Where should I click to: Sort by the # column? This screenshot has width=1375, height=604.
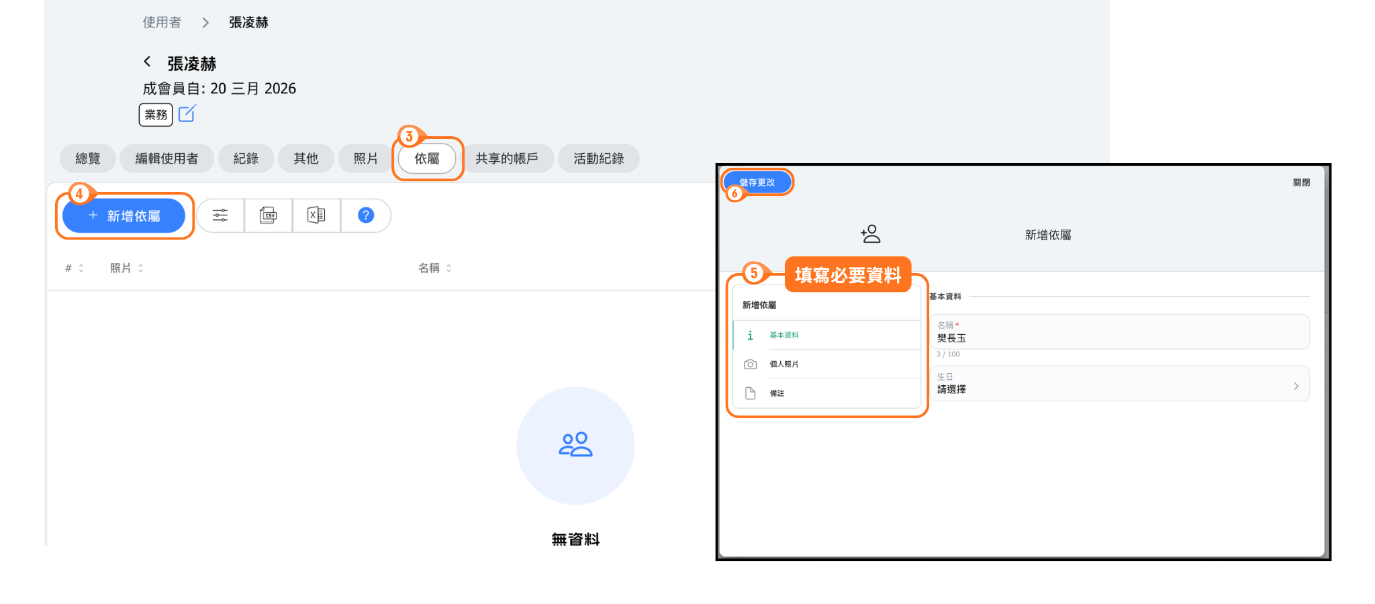point(74,268)
